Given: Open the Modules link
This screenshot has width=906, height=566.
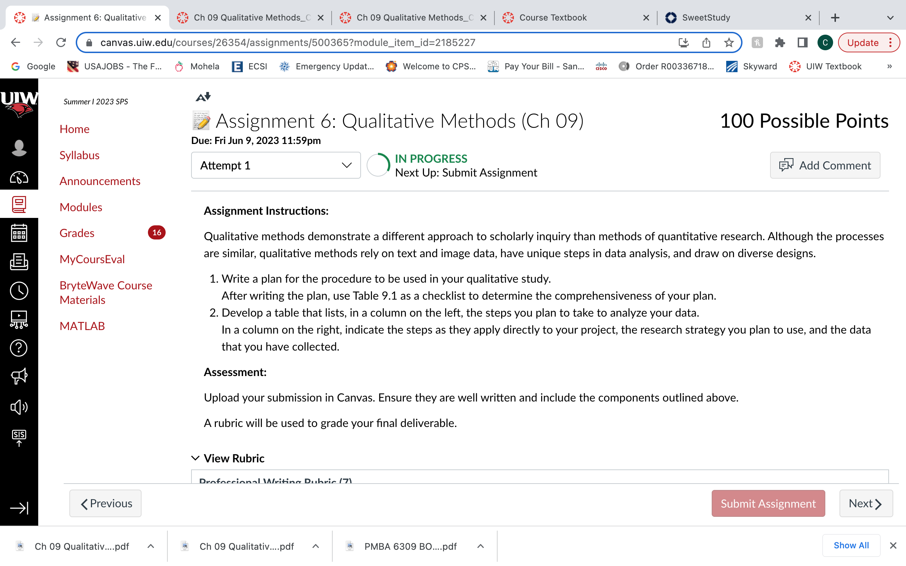Looking at the screenshot, I should (x=80, y=207).
